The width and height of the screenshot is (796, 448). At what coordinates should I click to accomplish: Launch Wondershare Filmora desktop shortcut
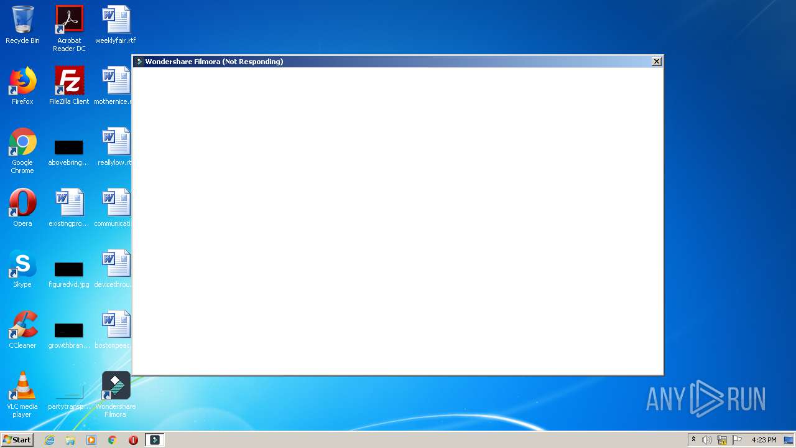pyautogui.click(x=116, y=394)
